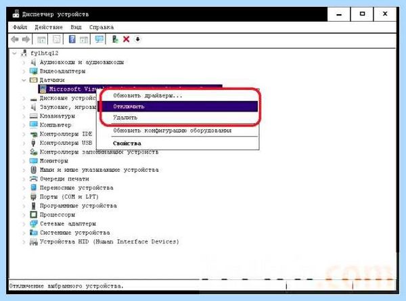Open the Справка menu
This screenshot has width=406, height=301.
coord(101,27)
